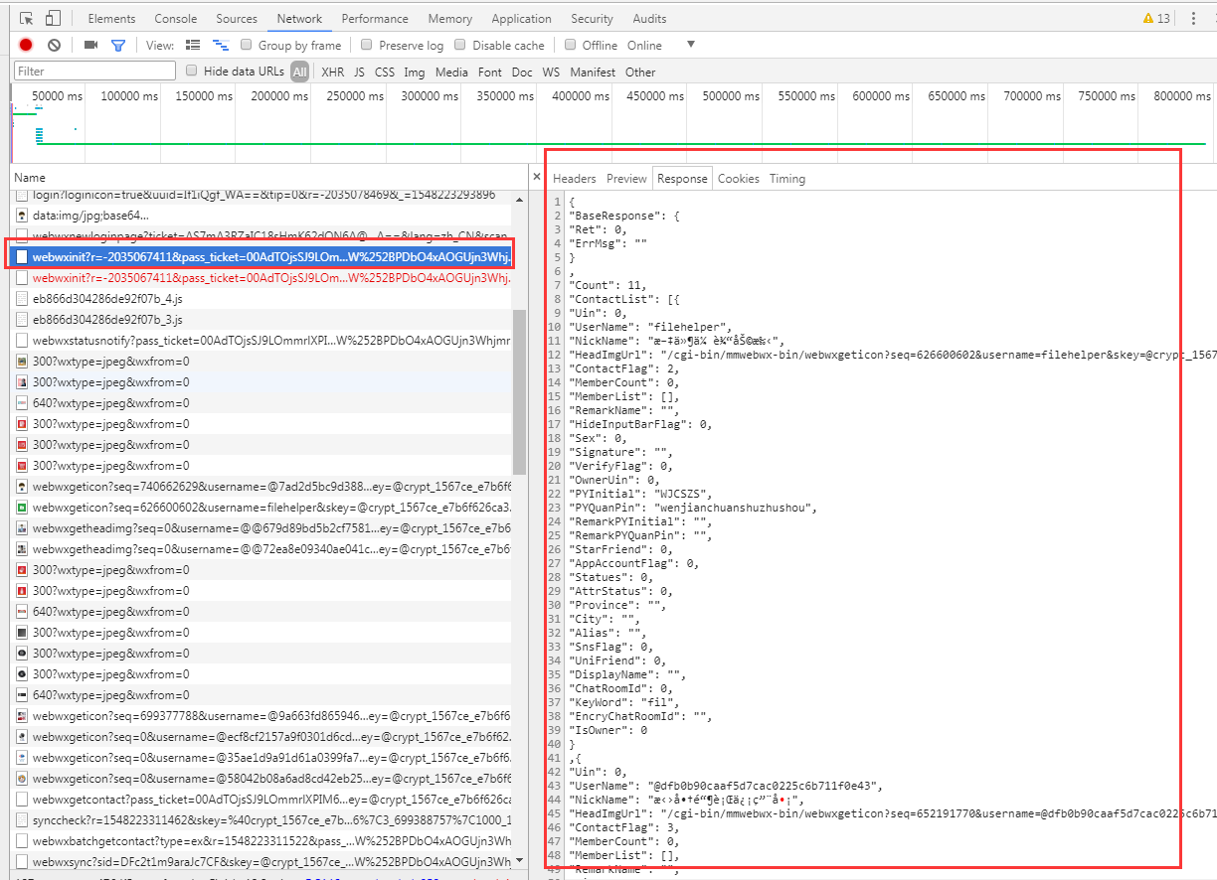
Task: Clear the network log
Action: (55, 45)
